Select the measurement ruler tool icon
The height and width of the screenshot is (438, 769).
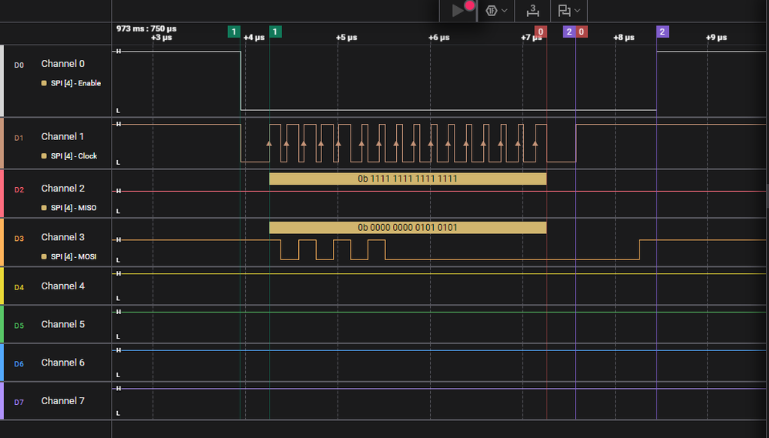click(x=532, y=10)
